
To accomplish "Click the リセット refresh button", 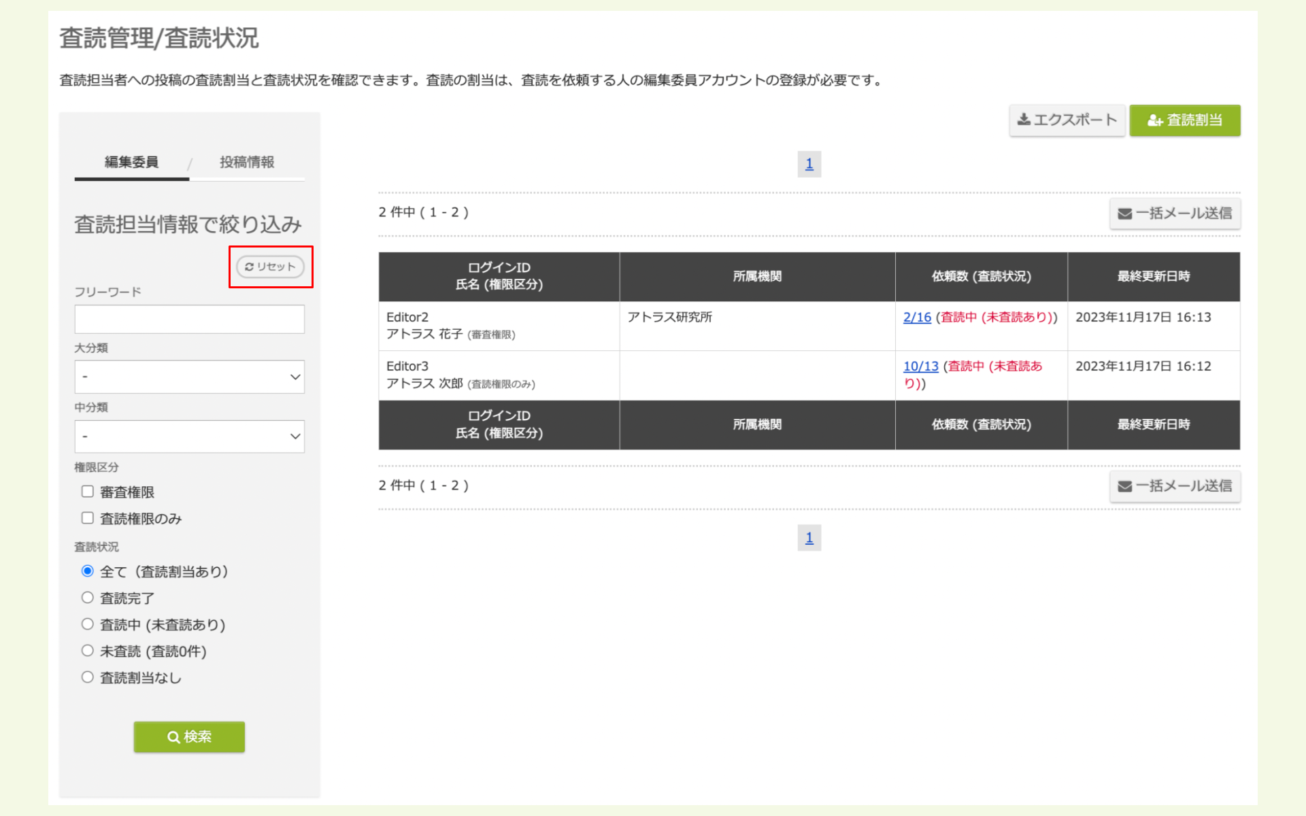I will point(270,267).
